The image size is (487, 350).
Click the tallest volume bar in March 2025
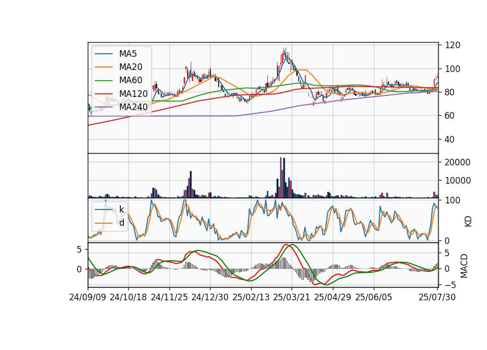(x=281, y=178)
